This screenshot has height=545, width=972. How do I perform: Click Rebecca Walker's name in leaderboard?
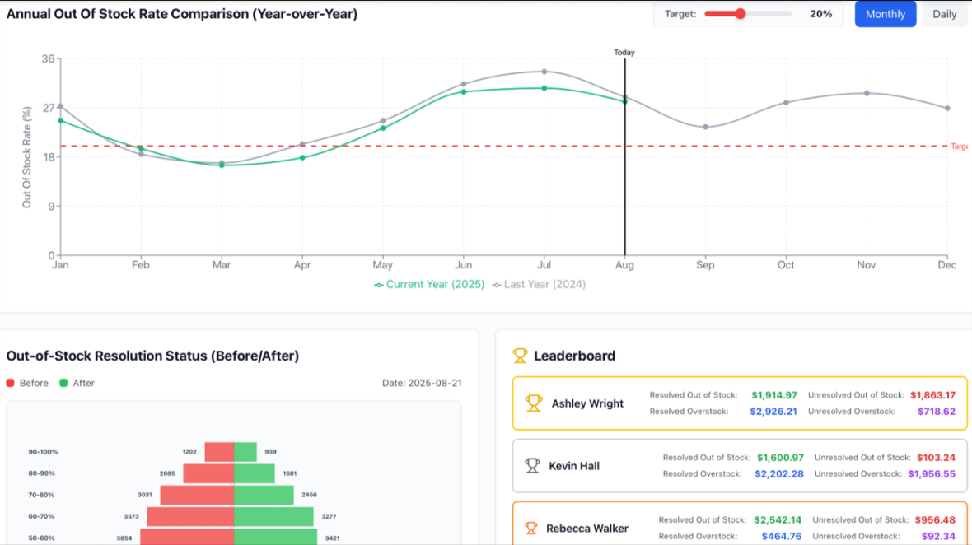[586, 529]
